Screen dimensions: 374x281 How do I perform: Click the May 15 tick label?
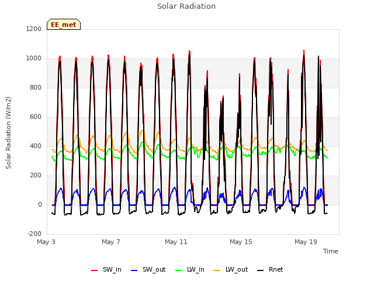point(241,242)
